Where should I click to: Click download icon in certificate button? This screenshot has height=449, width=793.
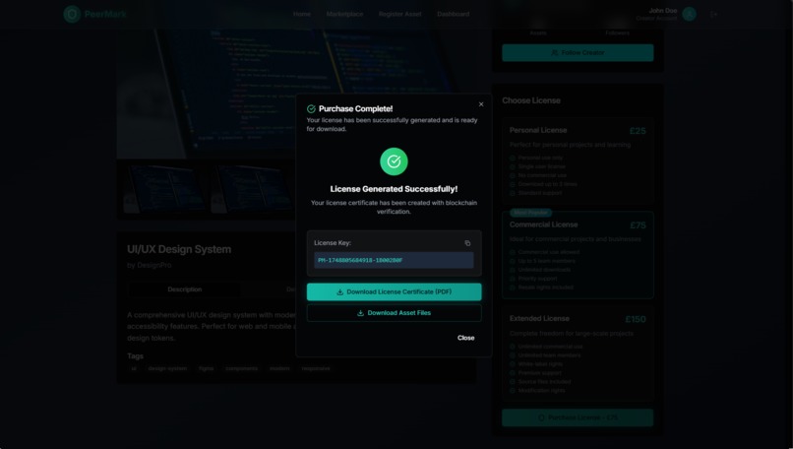[x=339, y=292]
